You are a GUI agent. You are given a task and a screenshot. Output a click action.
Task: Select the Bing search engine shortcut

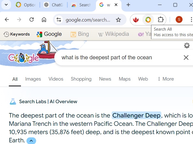coord(80,34)
